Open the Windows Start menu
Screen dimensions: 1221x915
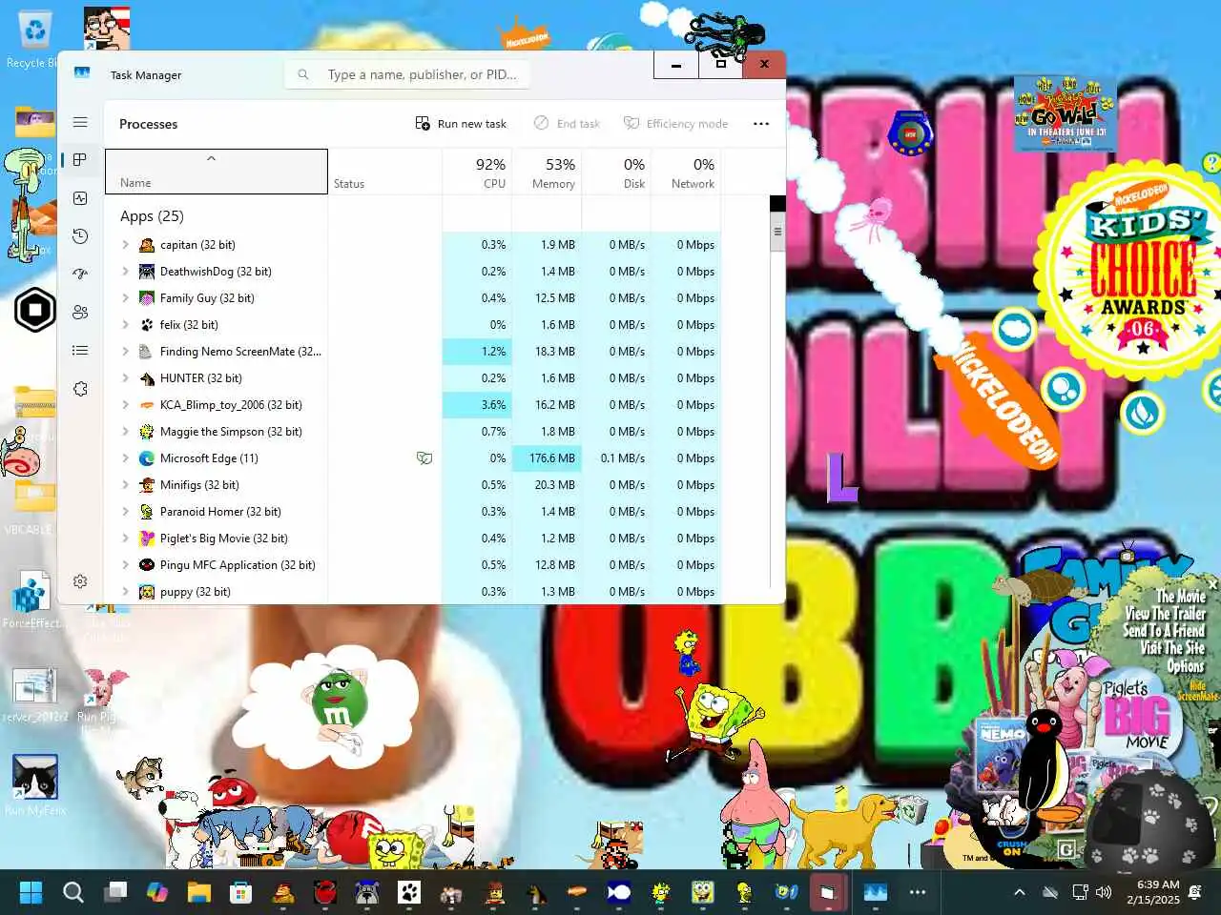[31, 892]
